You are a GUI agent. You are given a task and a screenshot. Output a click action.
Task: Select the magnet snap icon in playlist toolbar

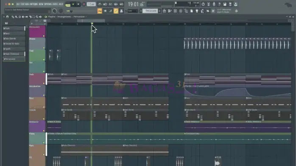pos(7,17)
